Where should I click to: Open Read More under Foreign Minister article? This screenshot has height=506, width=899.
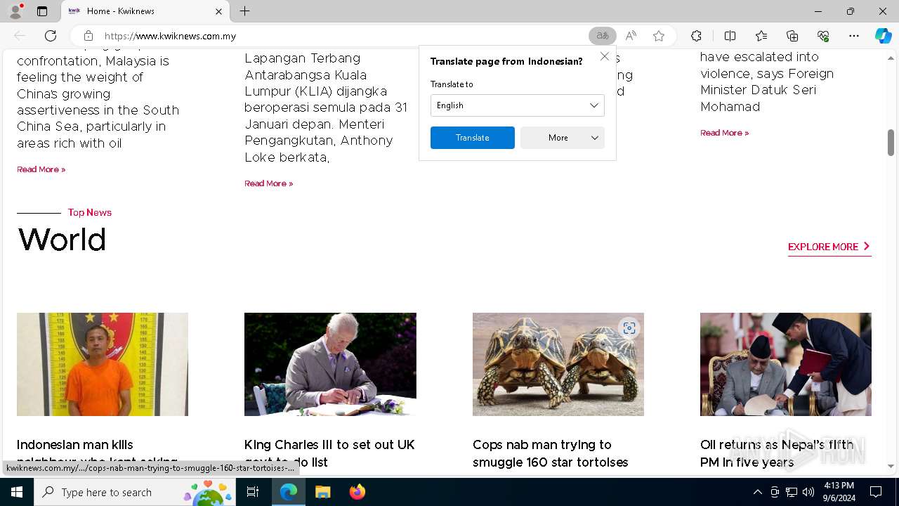pyautogui.click(x=725, y=133)
